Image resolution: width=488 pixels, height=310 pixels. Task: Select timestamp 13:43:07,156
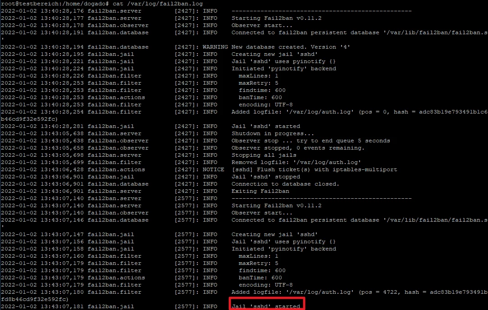(62, 242)
